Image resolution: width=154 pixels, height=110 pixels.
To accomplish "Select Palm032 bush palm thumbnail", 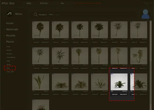I will click(60, 82).
